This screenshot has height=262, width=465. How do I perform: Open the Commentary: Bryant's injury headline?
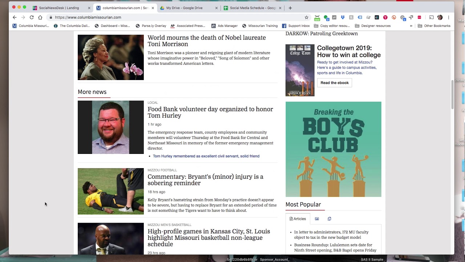tap(206, 180)
